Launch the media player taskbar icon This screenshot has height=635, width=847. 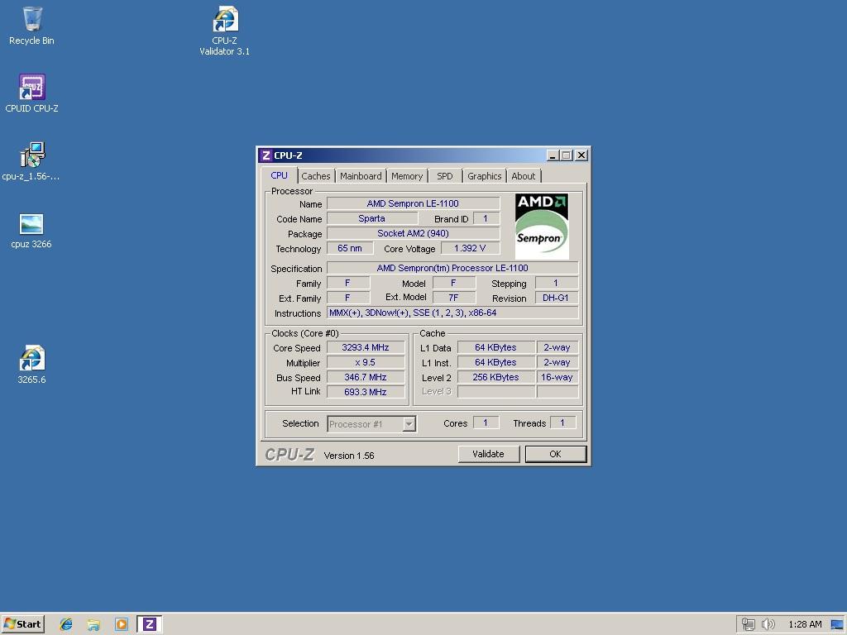click(122, 624)
